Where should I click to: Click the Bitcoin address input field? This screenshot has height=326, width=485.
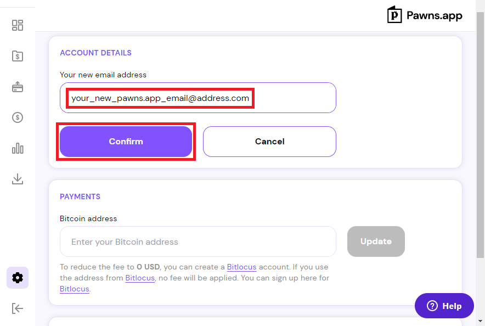click(x=198, y=241)
